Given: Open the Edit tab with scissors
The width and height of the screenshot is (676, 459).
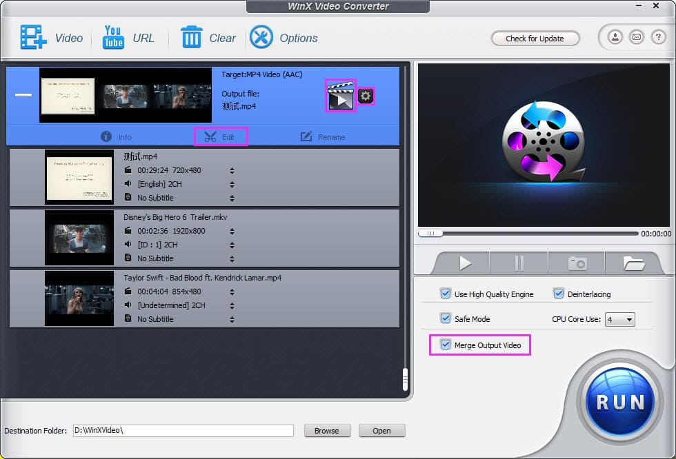Looking at the screenshot, I should (220, 137).
